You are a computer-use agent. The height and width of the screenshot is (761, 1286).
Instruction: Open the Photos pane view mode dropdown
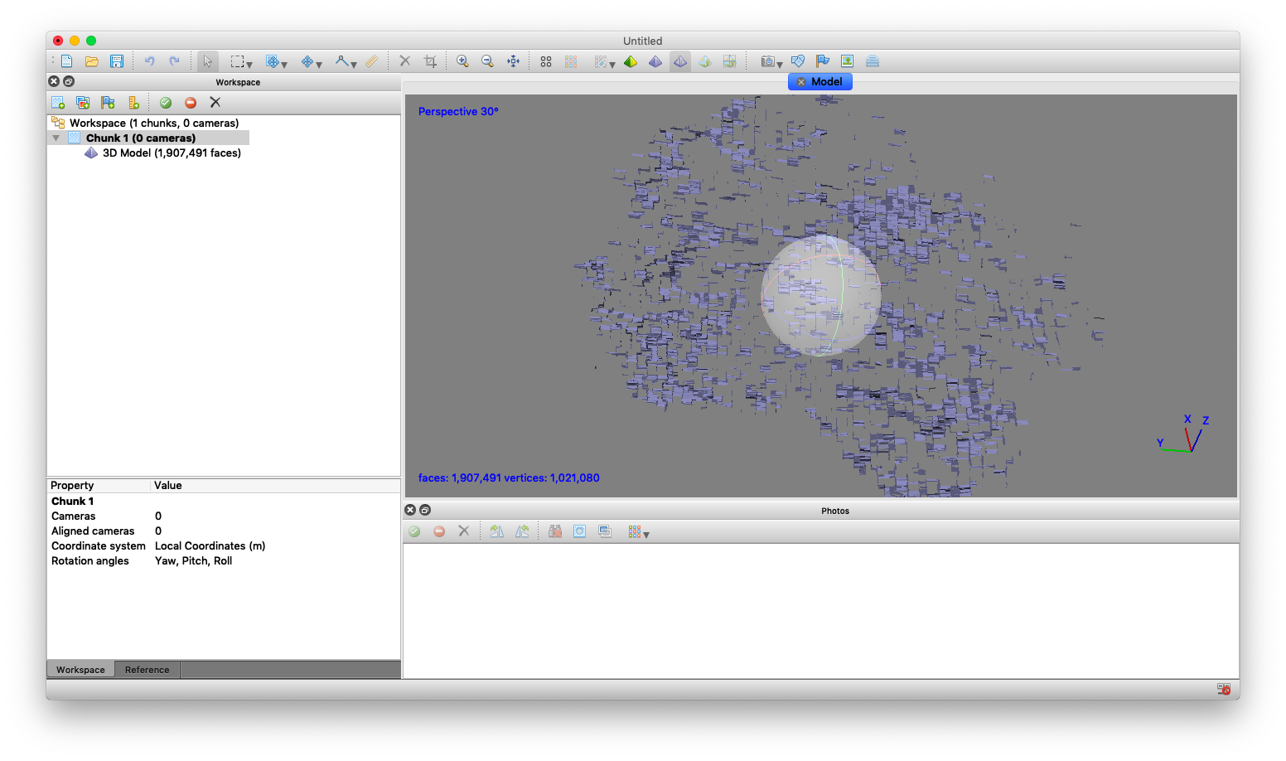tap(646, 535)
